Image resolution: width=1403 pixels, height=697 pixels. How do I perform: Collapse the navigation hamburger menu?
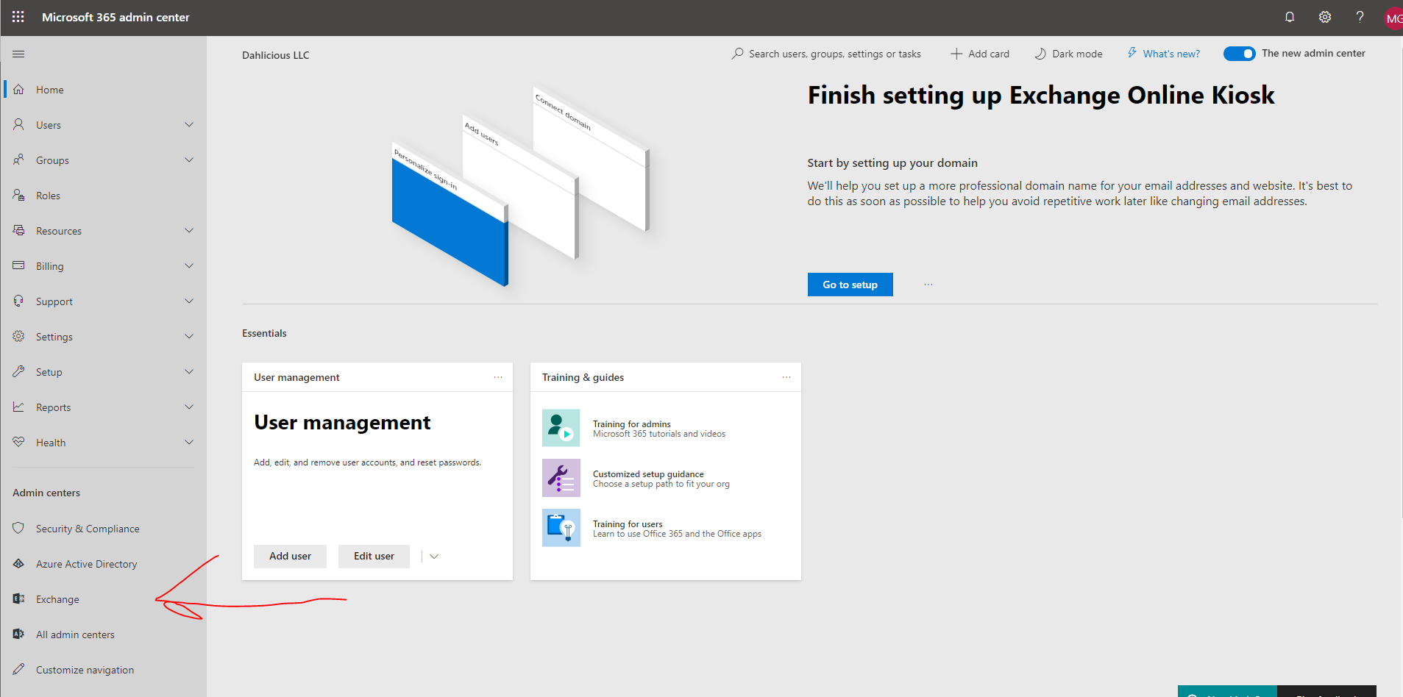(x=18, y=54)
